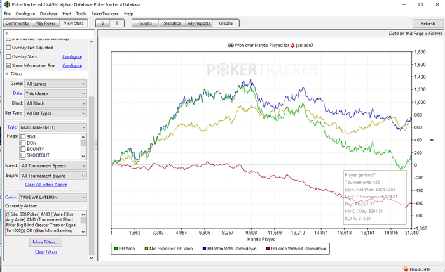Open the Help menu
Viewport: 445px width, 272px height.
coord(128,13)
